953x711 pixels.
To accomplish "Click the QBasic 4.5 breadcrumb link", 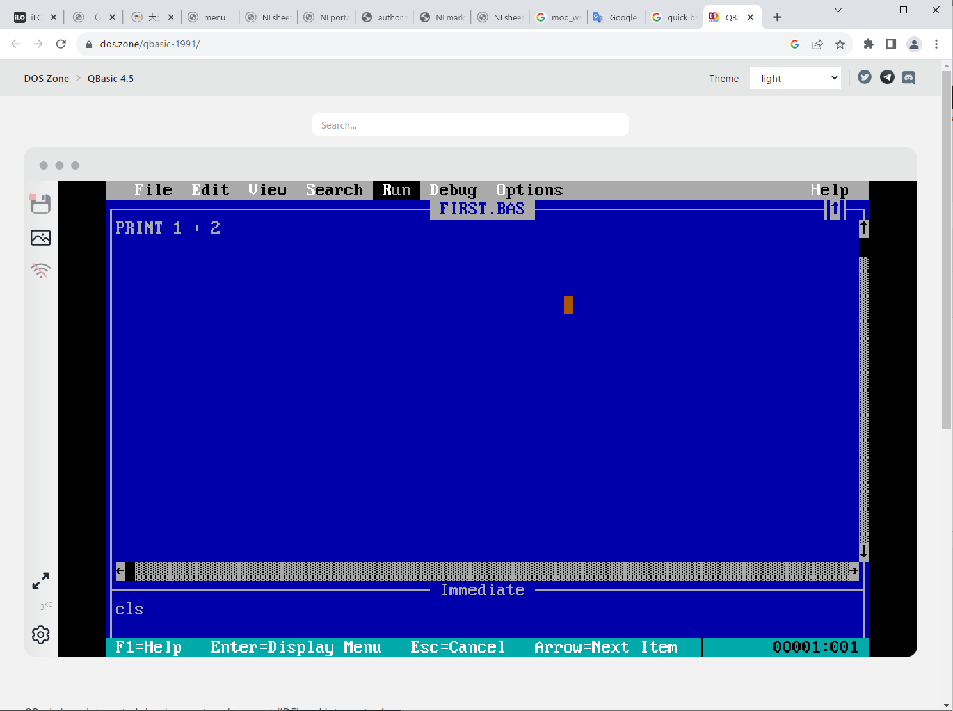I will coord(111,78).
